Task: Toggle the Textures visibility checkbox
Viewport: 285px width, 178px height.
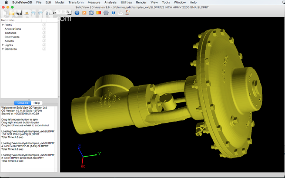Action: click(44, 33)
